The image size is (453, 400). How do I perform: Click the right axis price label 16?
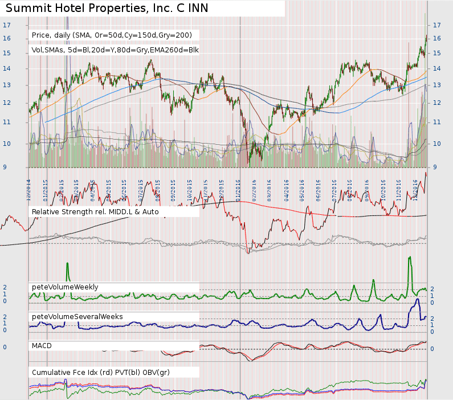pyautogui.click(x=437, y=38)
